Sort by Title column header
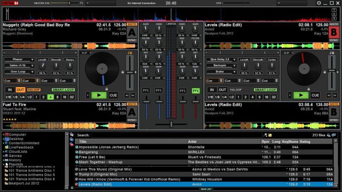Viewport: 342px width, 192px height. [133, 142]
